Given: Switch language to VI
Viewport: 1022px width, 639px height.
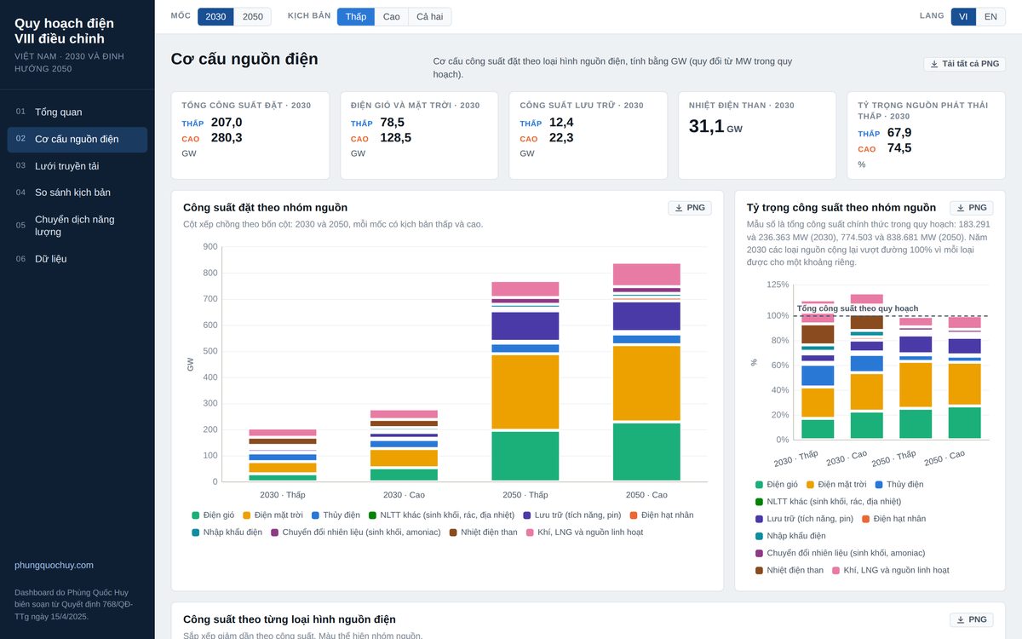Looking at the screenshot, I should click(x=963, y=16).
